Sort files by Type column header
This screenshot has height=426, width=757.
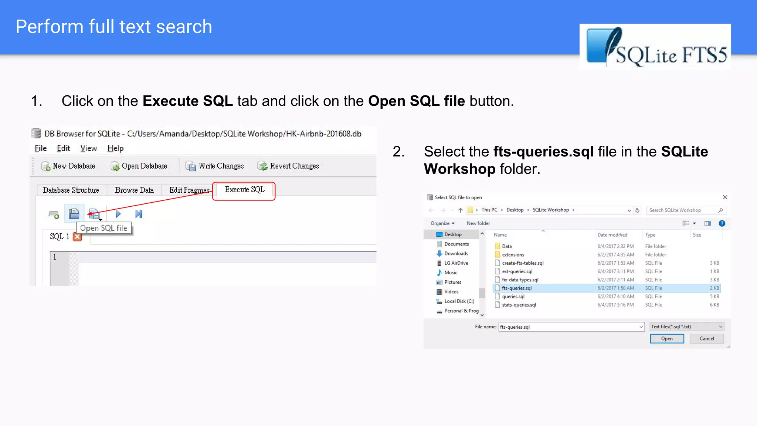point(650,235)
